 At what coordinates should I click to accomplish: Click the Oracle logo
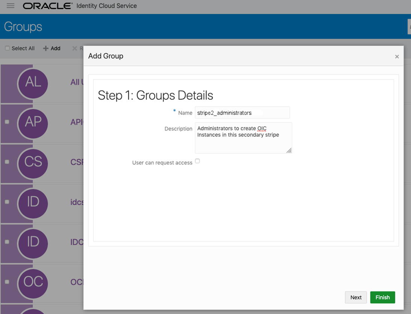pyautogui.click(x=47, y=6)
